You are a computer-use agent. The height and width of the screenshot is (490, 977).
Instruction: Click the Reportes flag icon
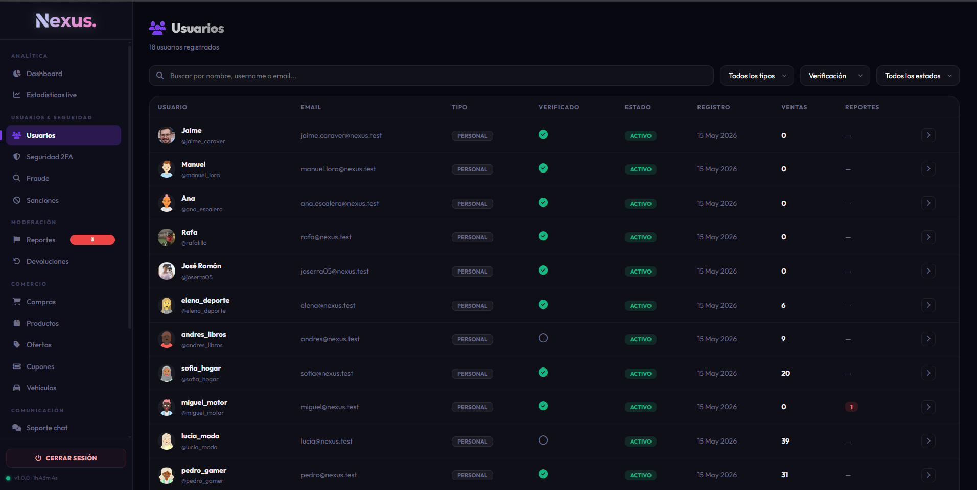coord(17,240)
